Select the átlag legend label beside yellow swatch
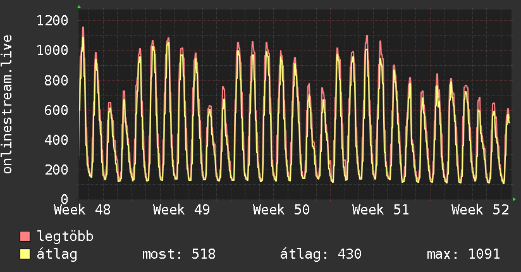Screen dimensions: 521x272 pos(58,254)
